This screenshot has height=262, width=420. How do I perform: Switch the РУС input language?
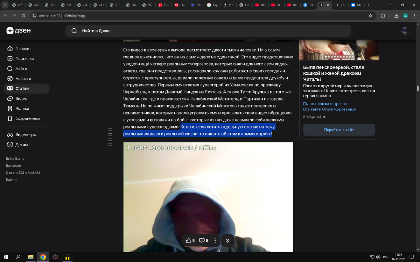(386, 257)
